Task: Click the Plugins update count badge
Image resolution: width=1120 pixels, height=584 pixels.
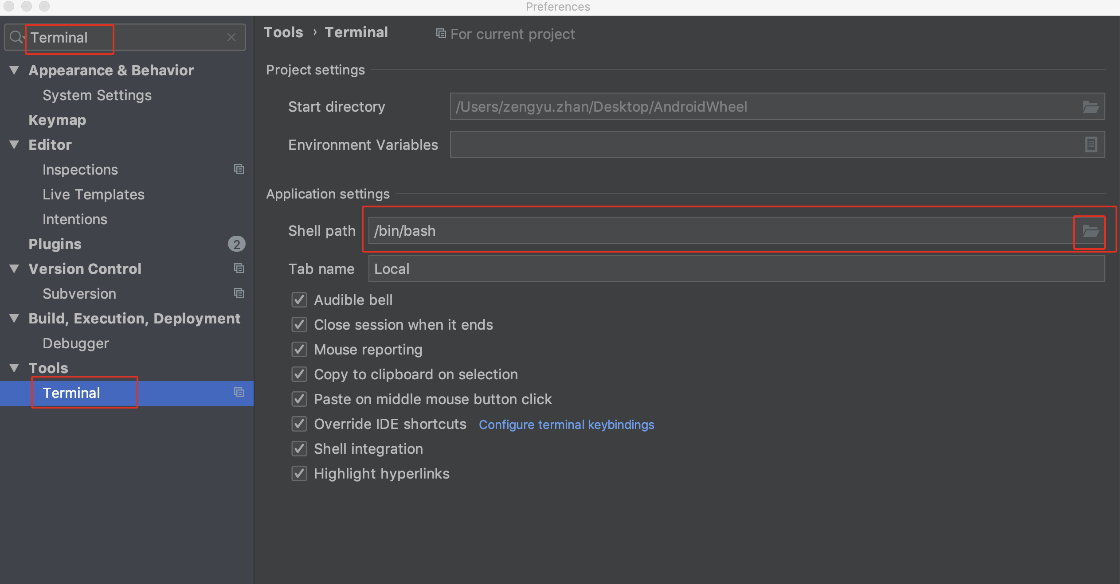Action: [x=236, y=244]
